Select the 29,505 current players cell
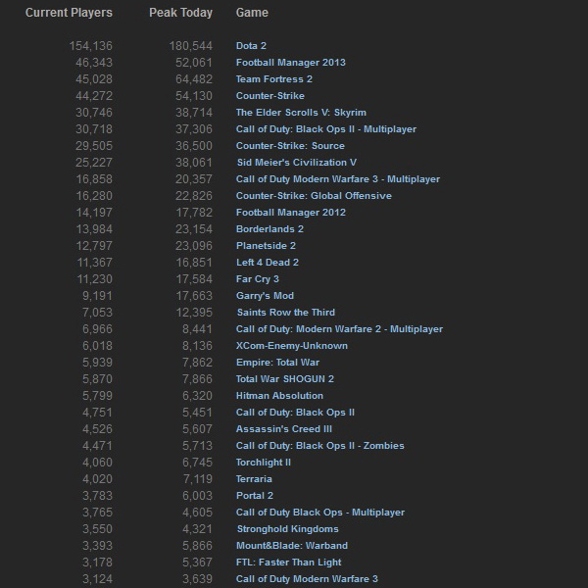The width and height of the screenshot is (588, 588). [x=94, y=145]
